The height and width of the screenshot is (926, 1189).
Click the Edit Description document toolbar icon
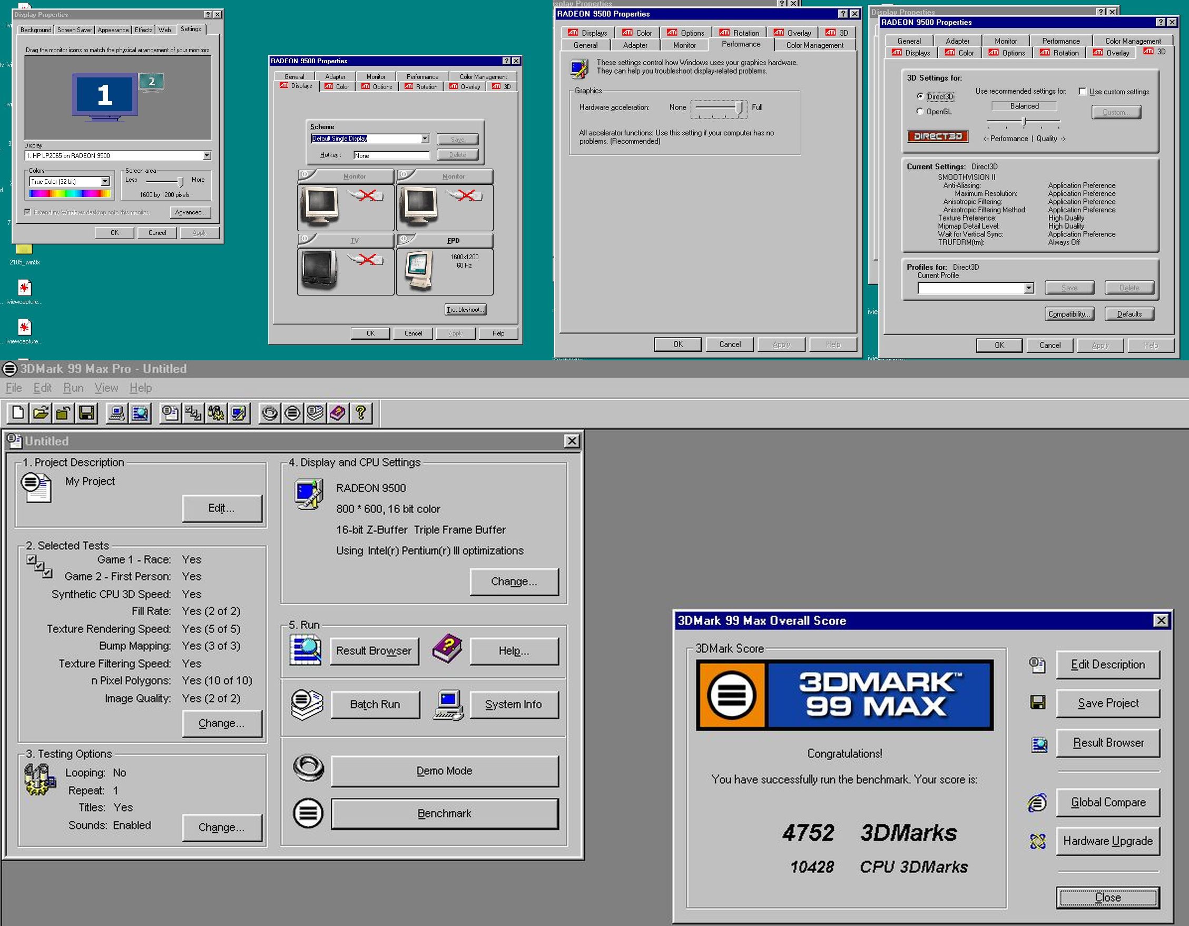tap(170, 413)
